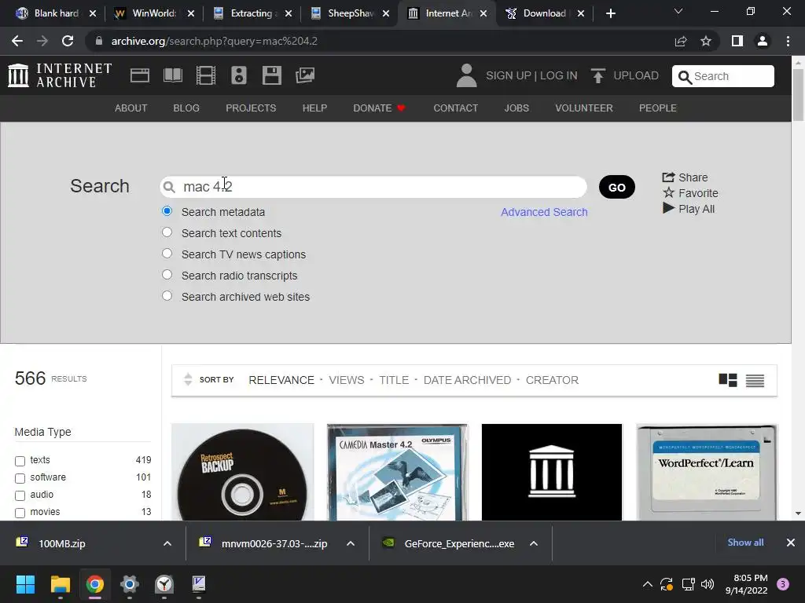Open the BLOG menu item
The image size is (805, 603).
(x=186, y=108)
